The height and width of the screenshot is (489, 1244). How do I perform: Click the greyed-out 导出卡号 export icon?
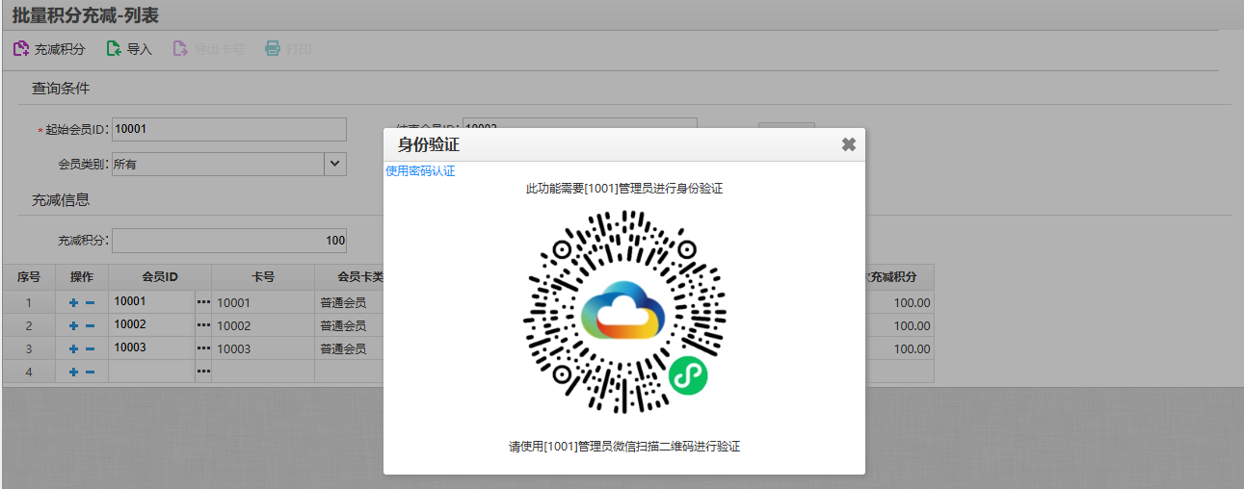[180, 48]
